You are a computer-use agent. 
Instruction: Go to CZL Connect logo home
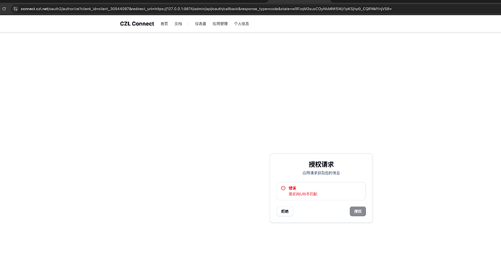point(137,24)
